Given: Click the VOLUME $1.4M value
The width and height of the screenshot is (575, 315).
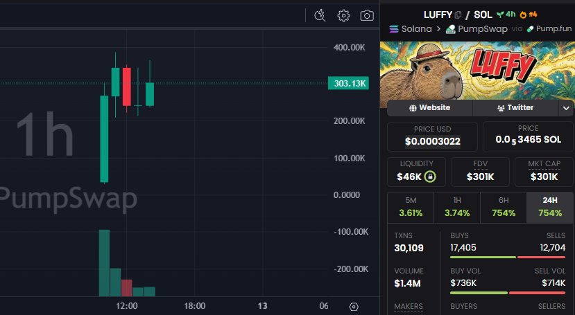Looking at the screenshot, I should [x=407, y=284].
